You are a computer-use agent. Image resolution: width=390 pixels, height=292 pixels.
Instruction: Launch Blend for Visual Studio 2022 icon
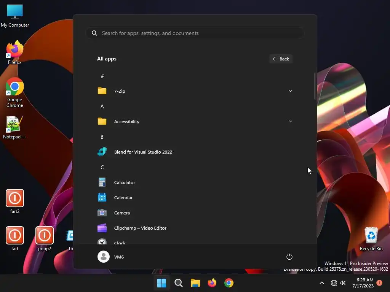pos(102,152)
